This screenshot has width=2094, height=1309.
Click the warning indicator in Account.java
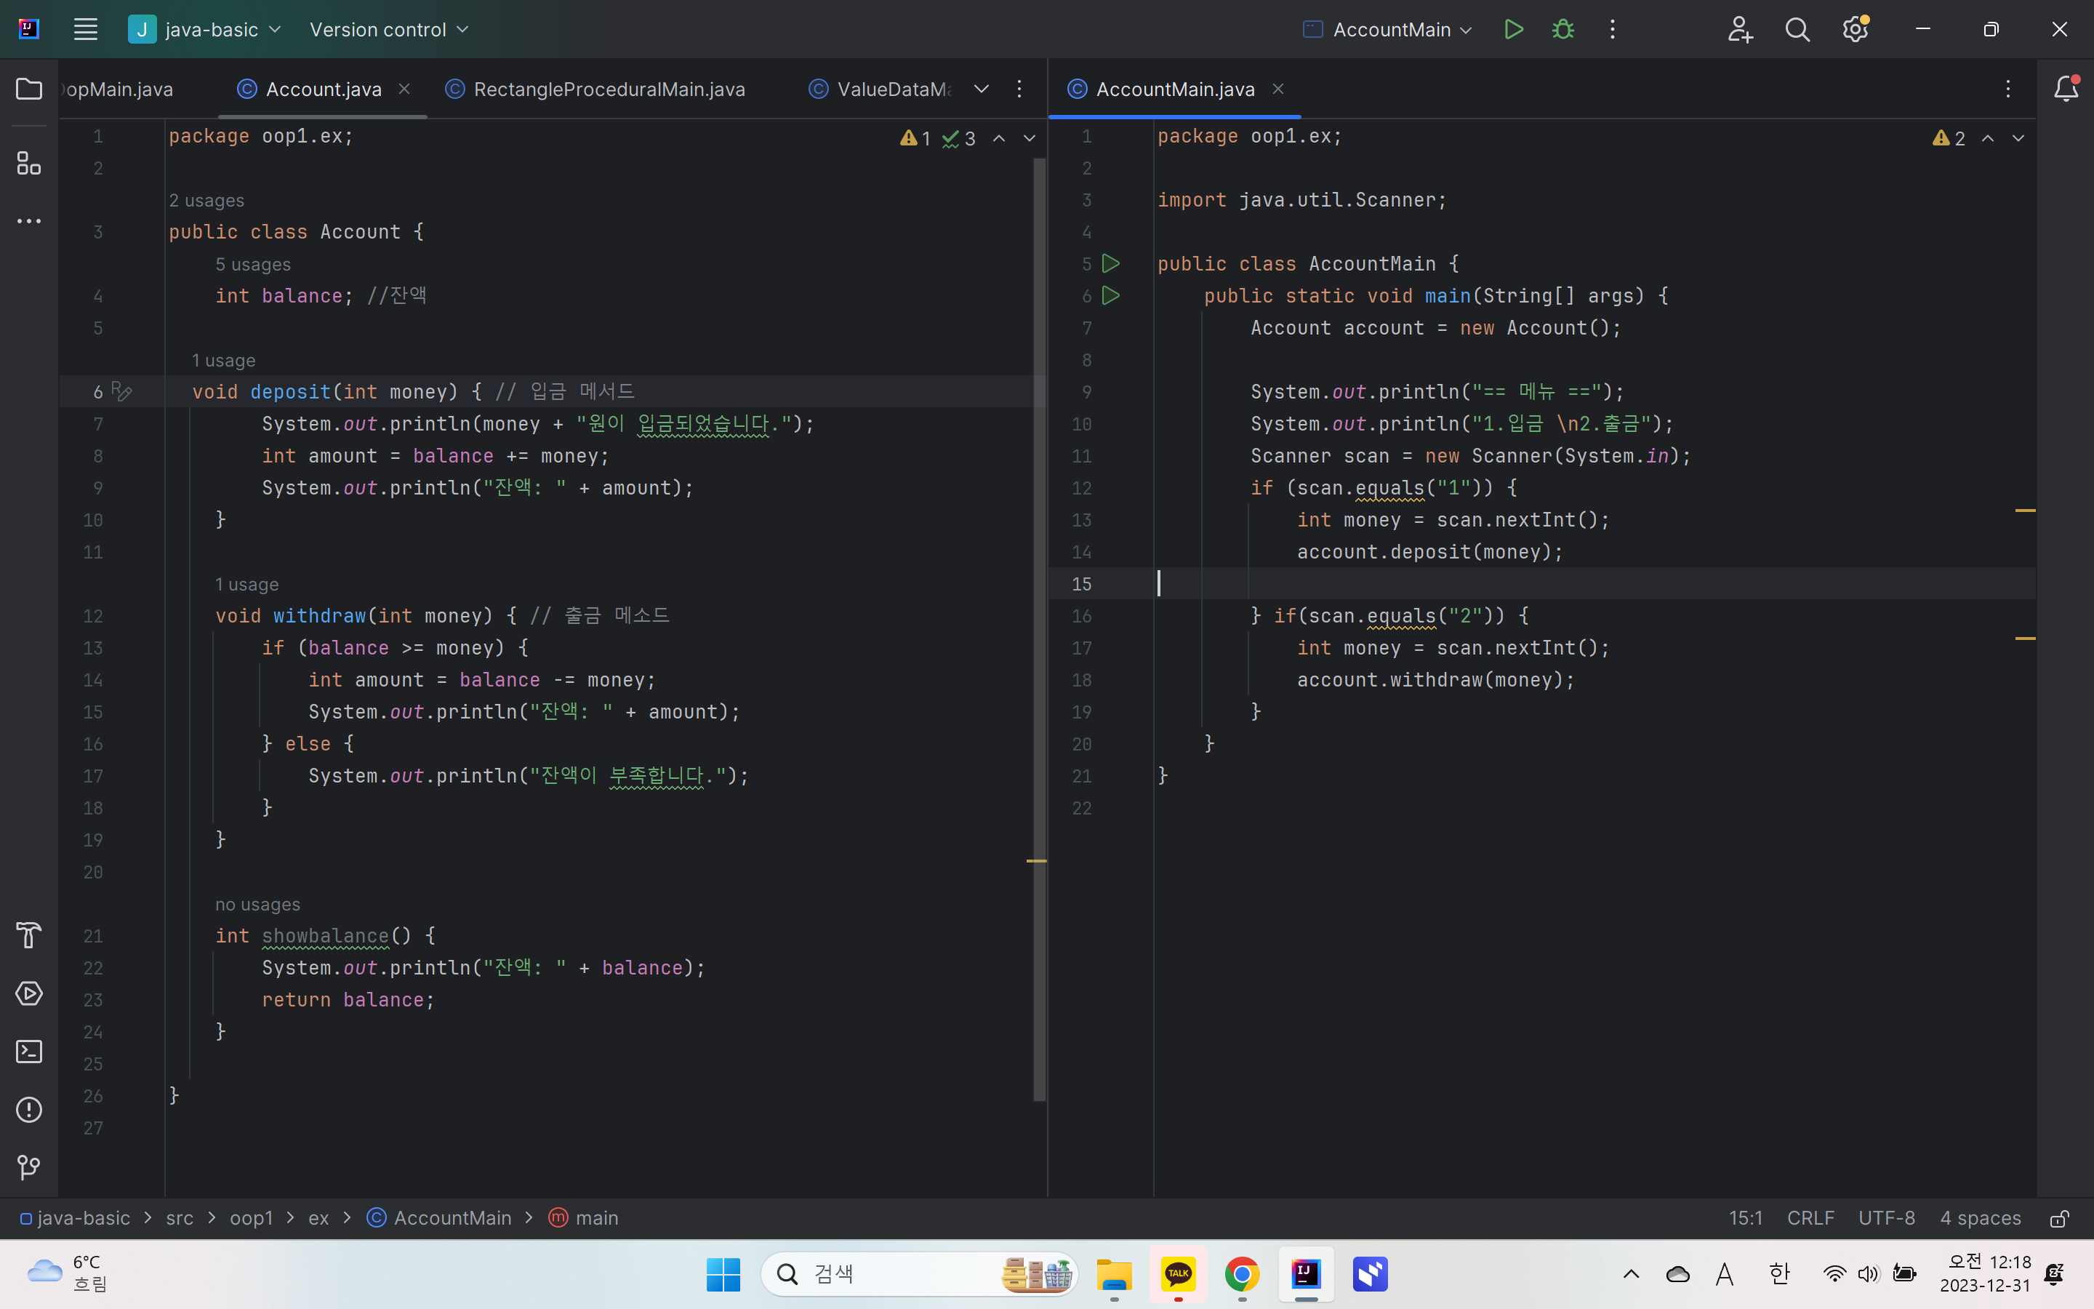(x=915, y=138)
